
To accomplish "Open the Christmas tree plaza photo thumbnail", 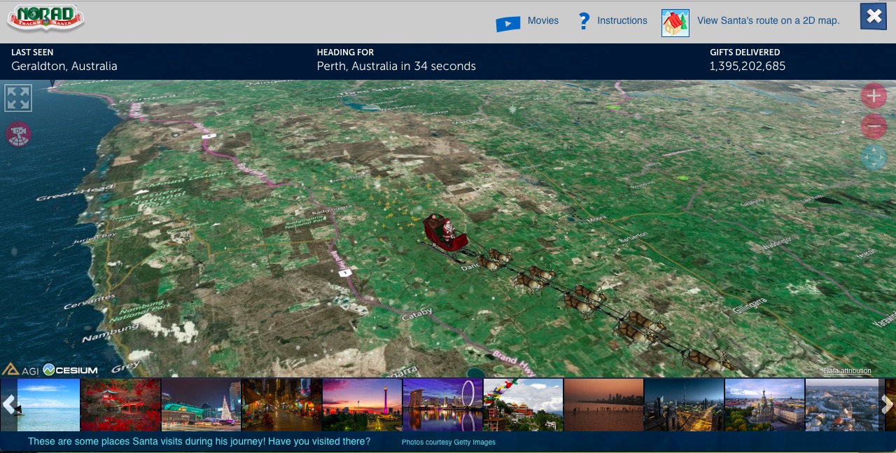I will (201, 405).
